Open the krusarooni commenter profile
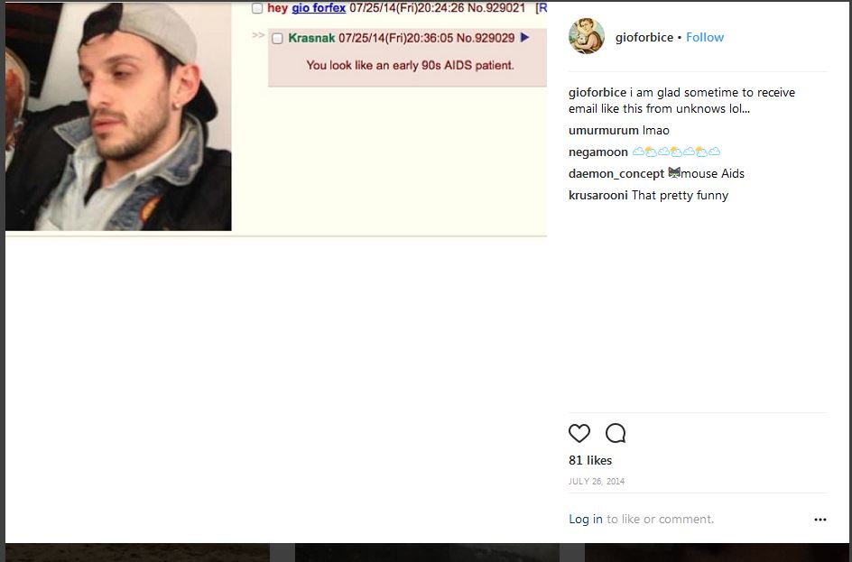852x562 pixels. click(597, 195)
